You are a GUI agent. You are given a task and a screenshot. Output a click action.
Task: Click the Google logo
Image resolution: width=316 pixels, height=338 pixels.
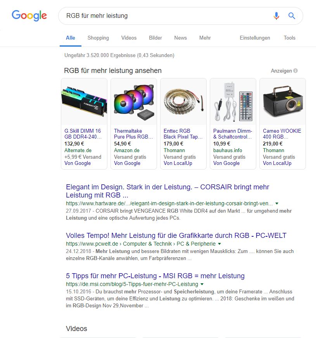tap(29, 16)
